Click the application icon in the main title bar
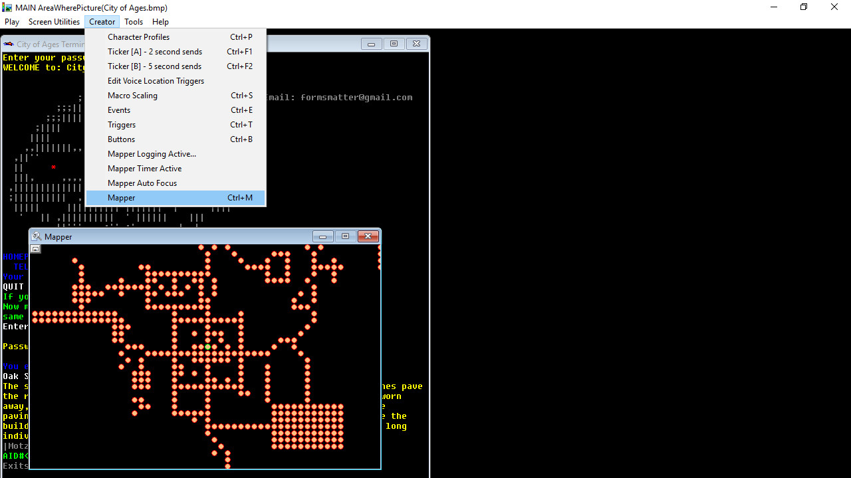 (7, 7)
